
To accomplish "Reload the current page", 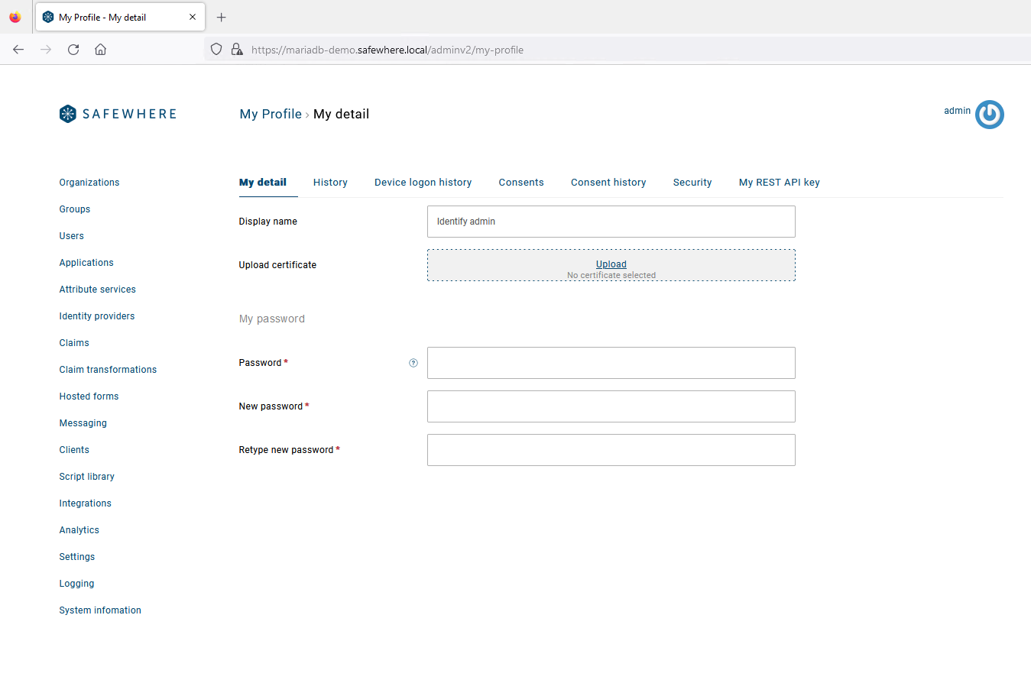I will [x=73, y=50].
